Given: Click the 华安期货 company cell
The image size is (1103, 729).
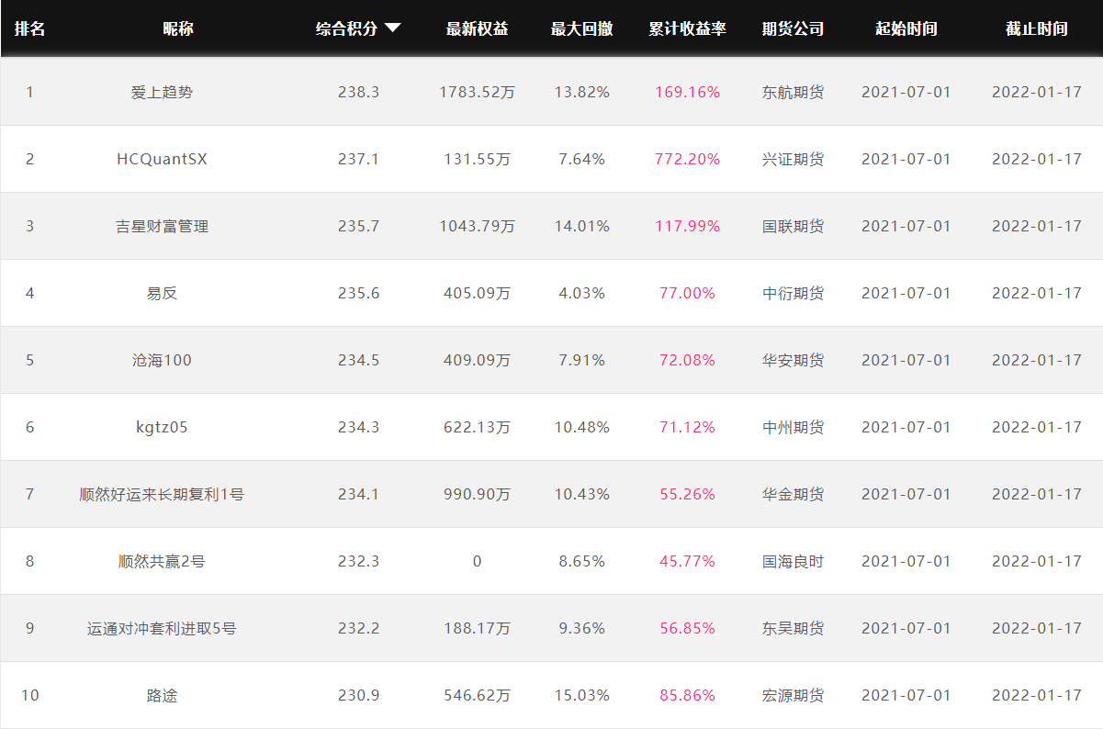Looking at the screenshot, I should [x=793, y=360].
